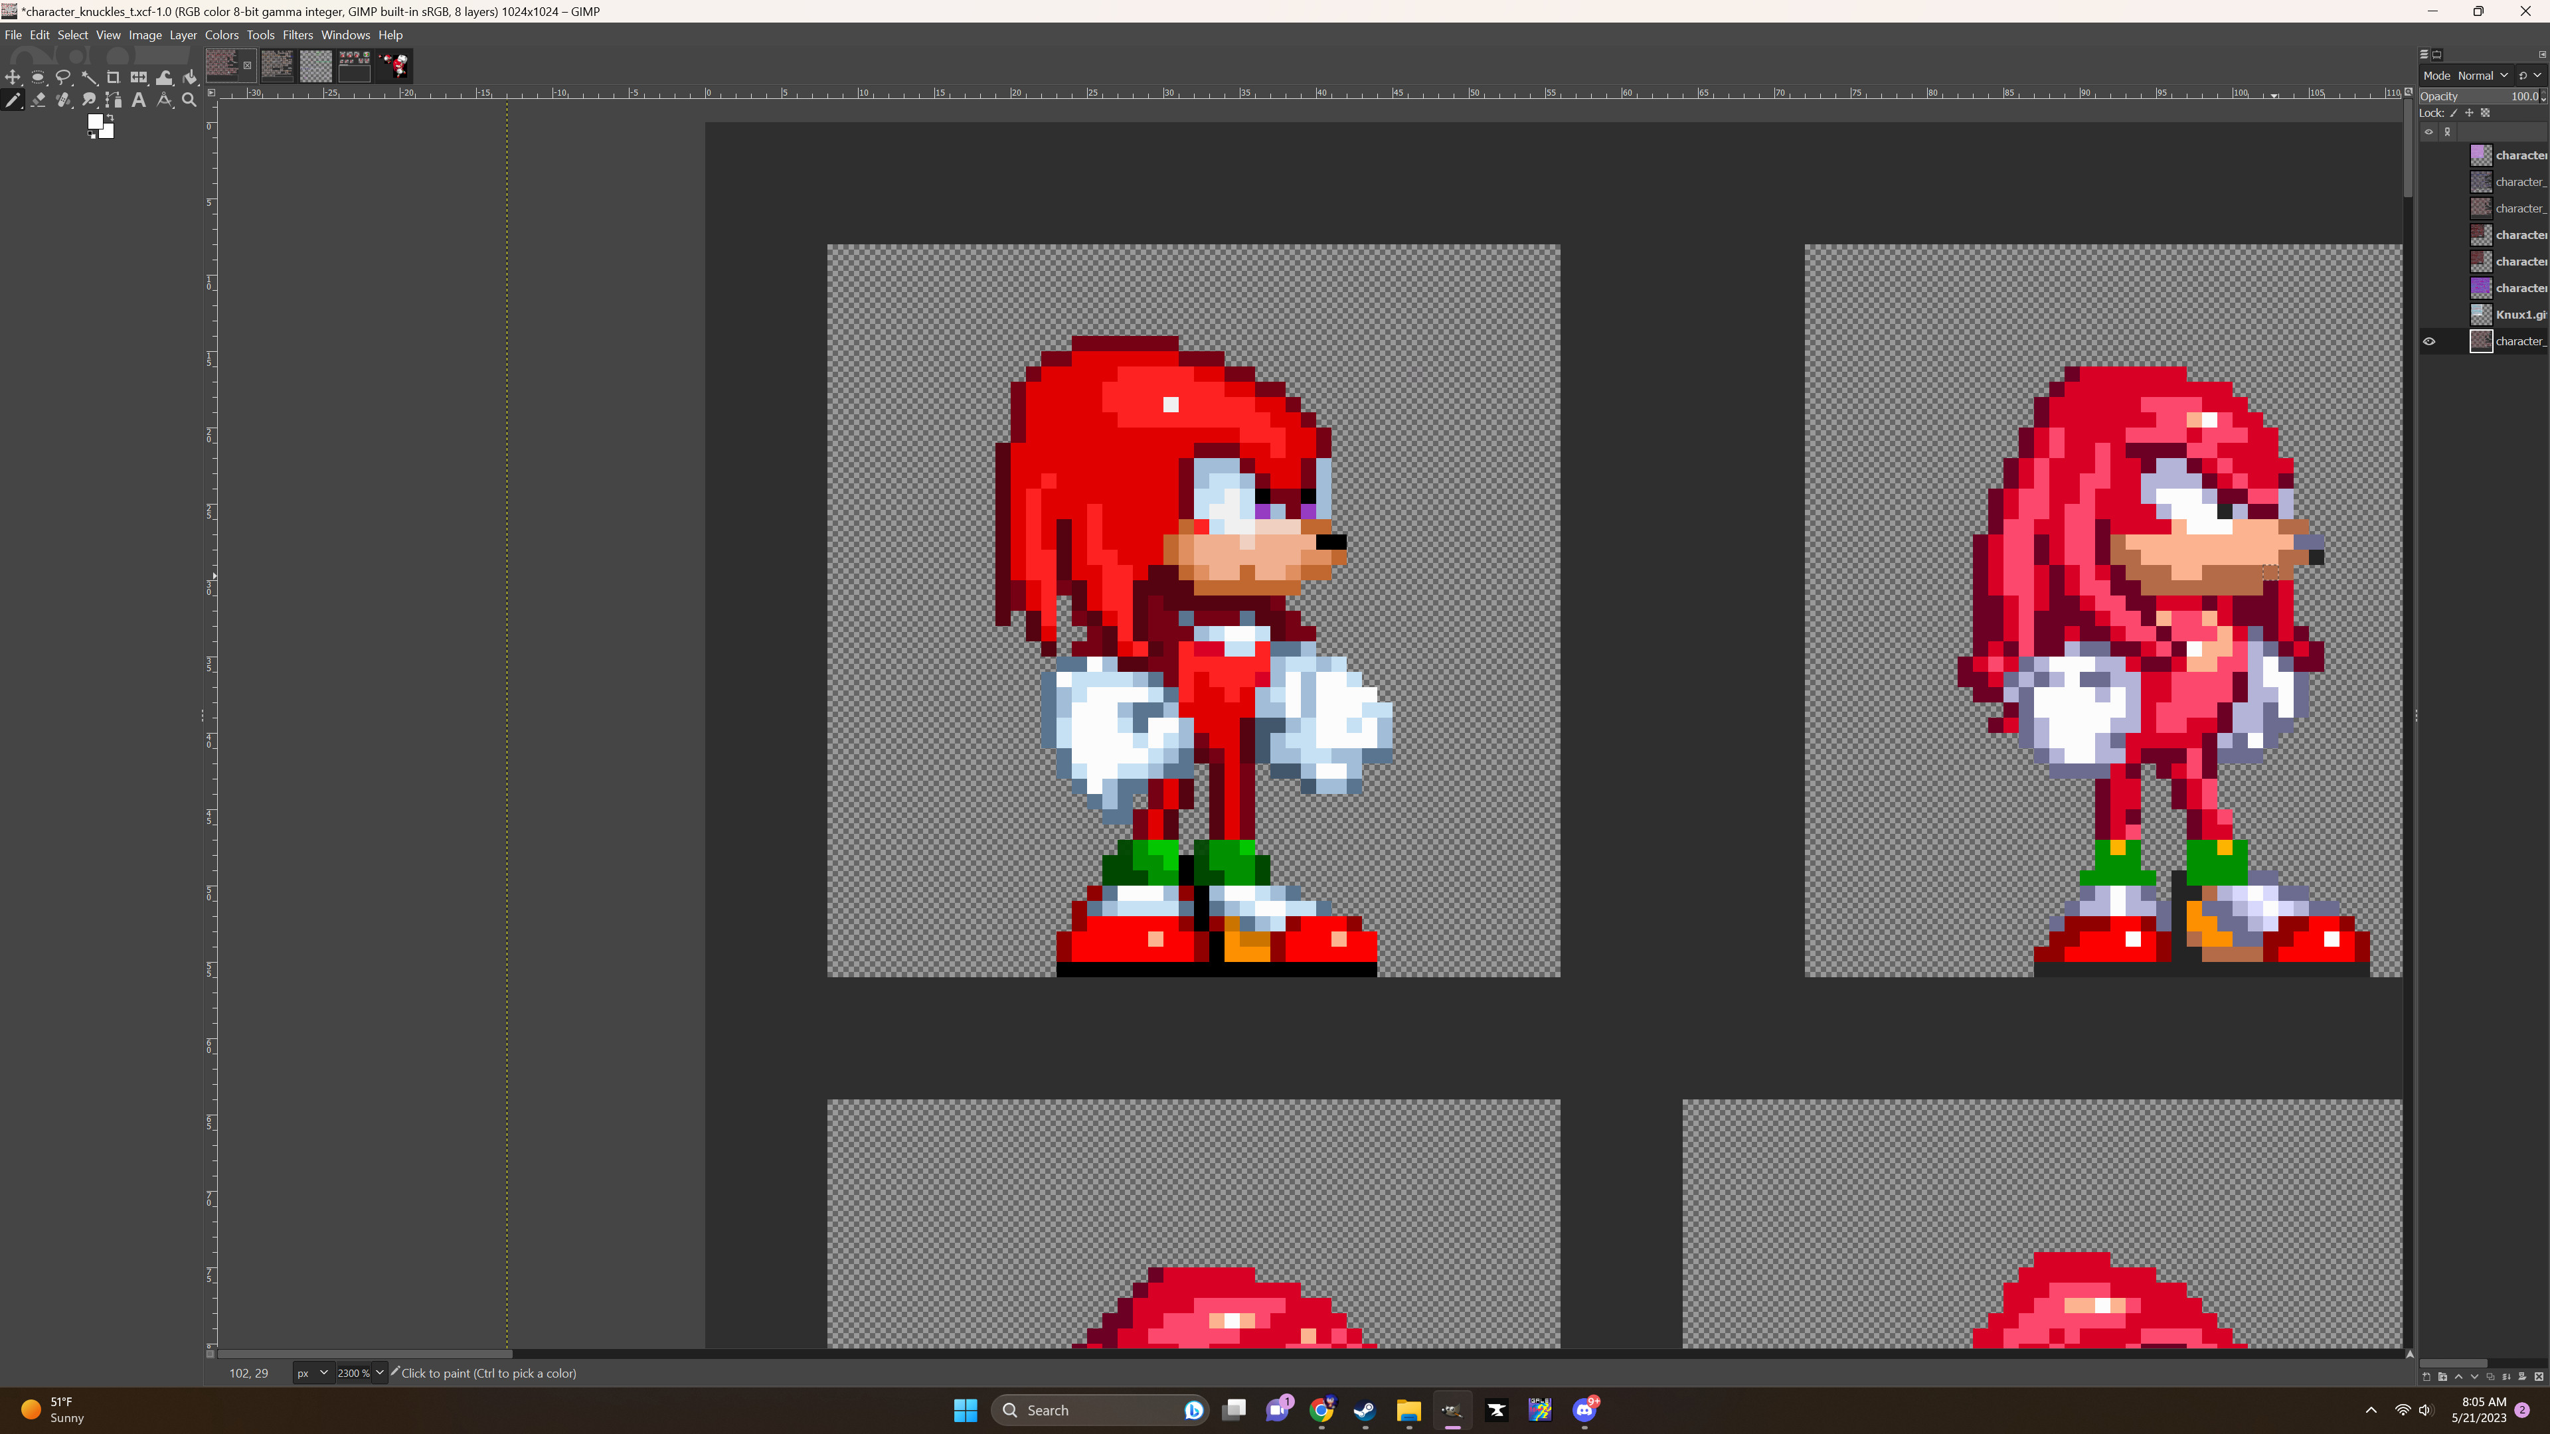Reset colors to default black and white

(x=92, y=135)
